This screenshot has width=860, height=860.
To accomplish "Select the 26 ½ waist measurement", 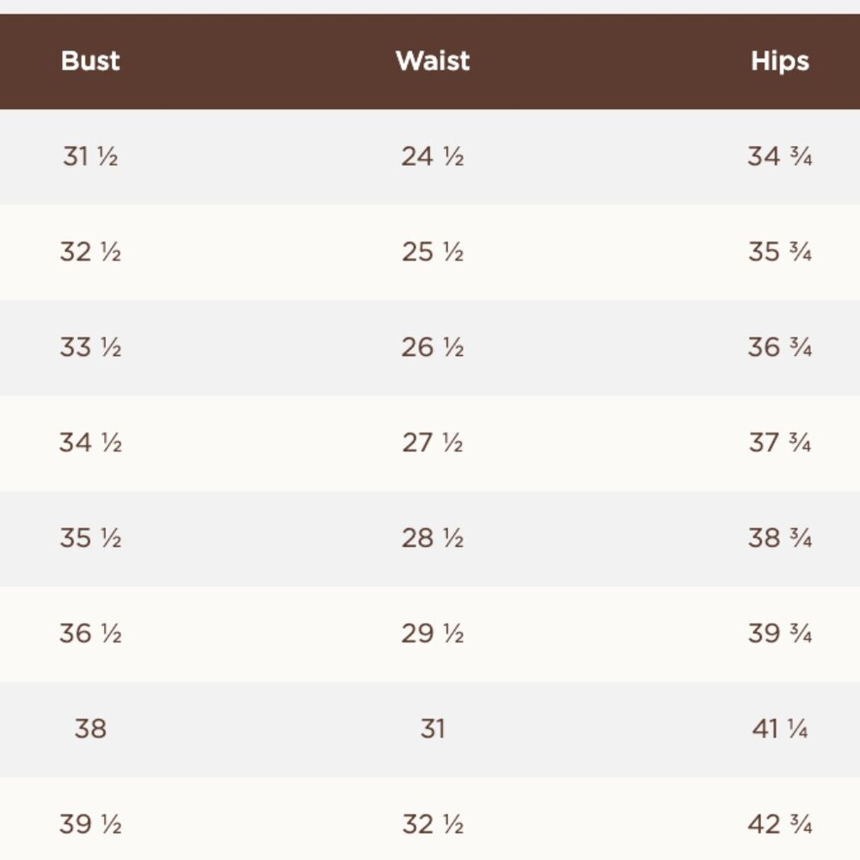I will coord(433,347).
